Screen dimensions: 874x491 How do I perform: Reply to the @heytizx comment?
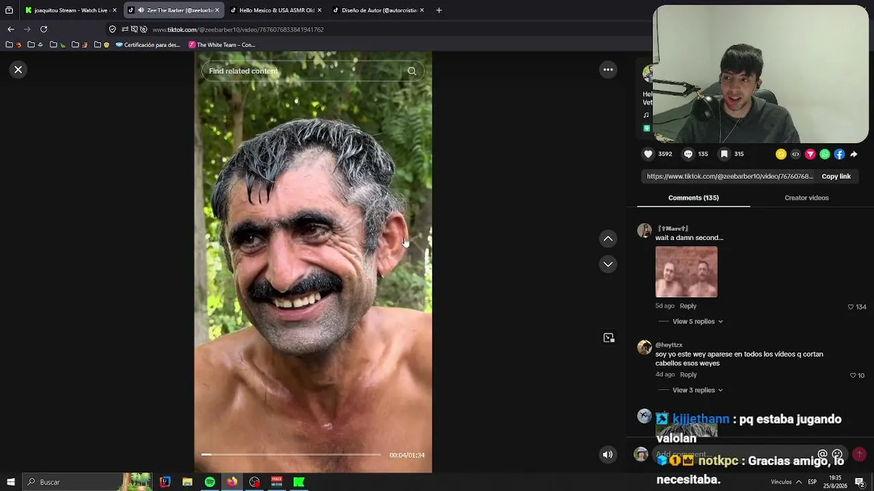(x=688, y=375)
